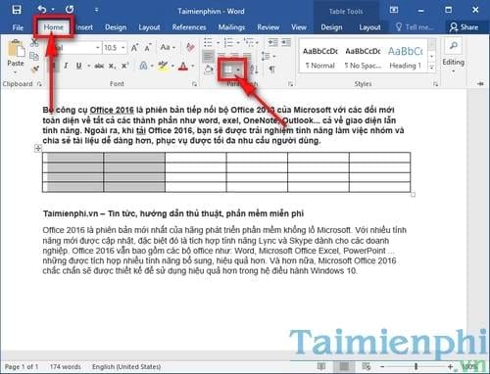Open Ribbon Display Options in title bar
This screenshot has height=374, width=490.
394,10
